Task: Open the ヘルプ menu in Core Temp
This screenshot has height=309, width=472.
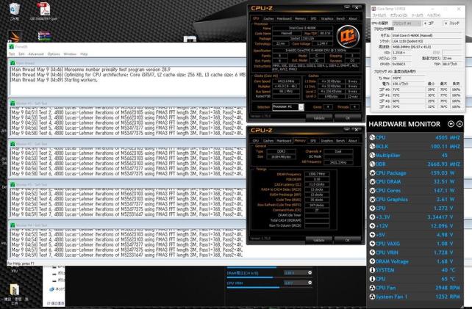Action: (434, 15)
